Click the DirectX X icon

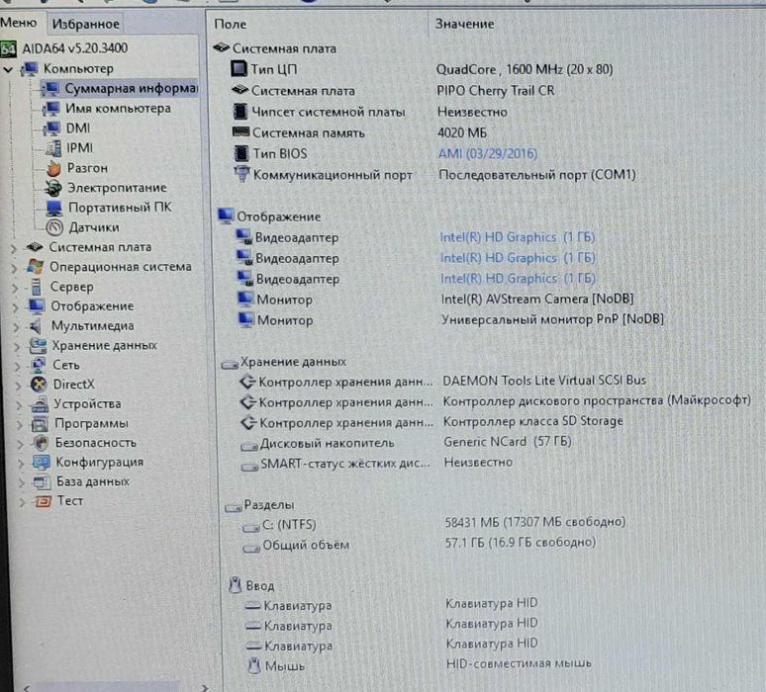click(39, 385)
